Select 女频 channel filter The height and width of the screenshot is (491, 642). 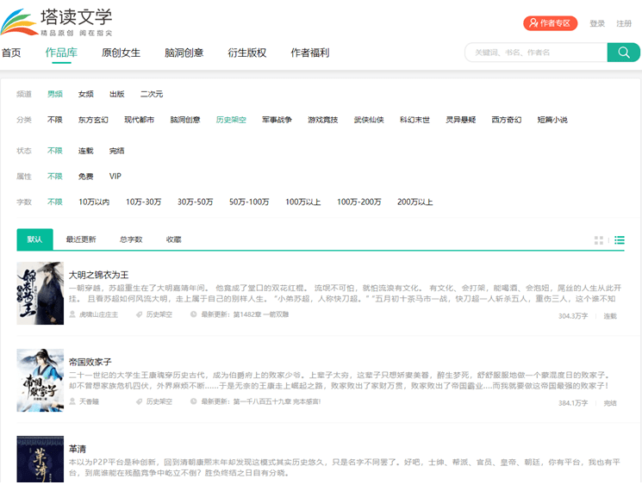(x=86, y=94)
